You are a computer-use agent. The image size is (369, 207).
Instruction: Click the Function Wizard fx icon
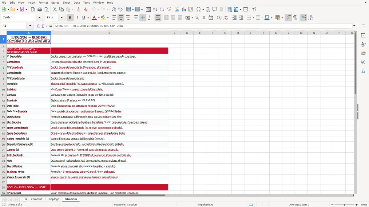click(38, 26)
